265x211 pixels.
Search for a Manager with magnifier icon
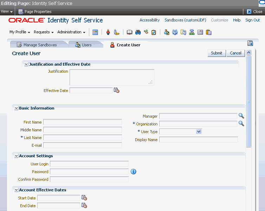(241, 116)
